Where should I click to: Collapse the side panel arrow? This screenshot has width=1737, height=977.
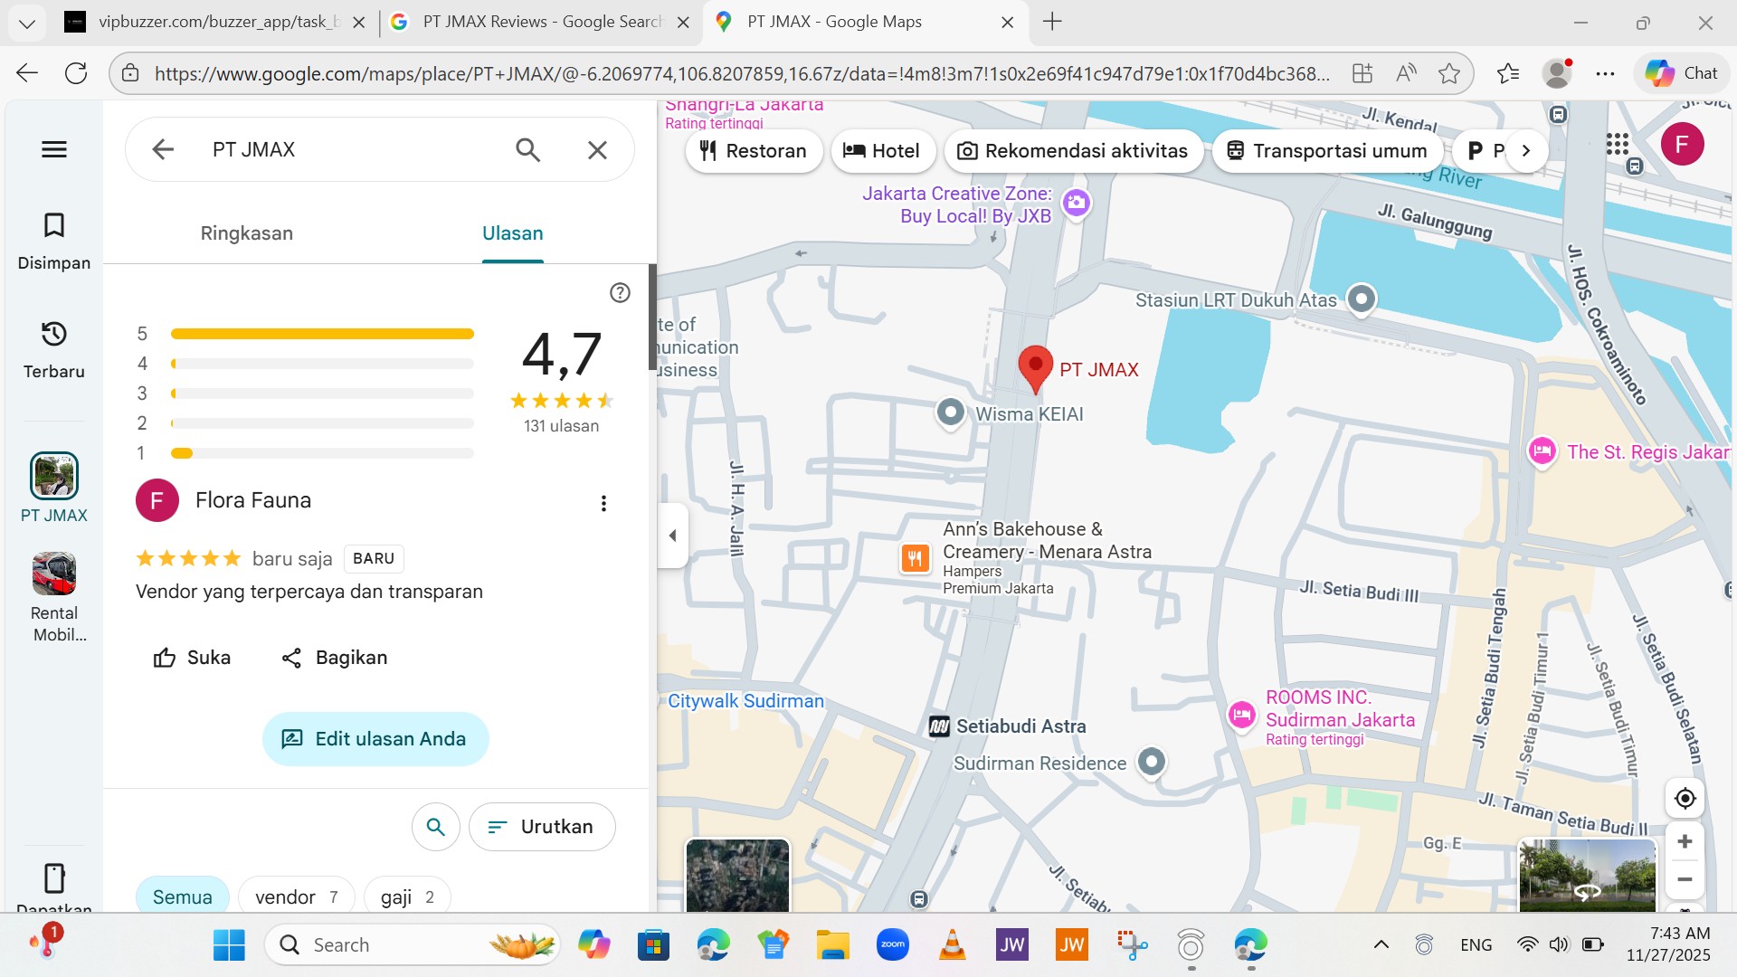click(x=672, y=536)
